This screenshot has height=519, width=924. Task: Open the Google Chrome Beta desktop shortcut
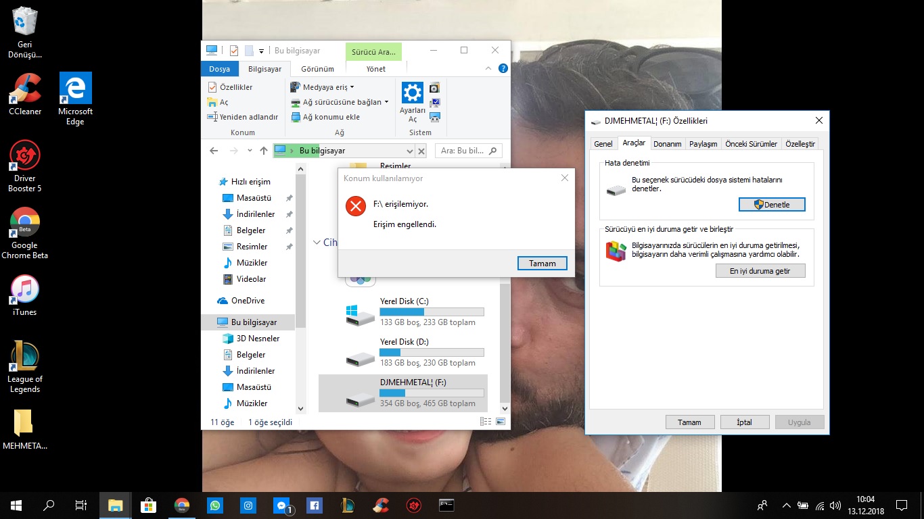pos(25,233)
